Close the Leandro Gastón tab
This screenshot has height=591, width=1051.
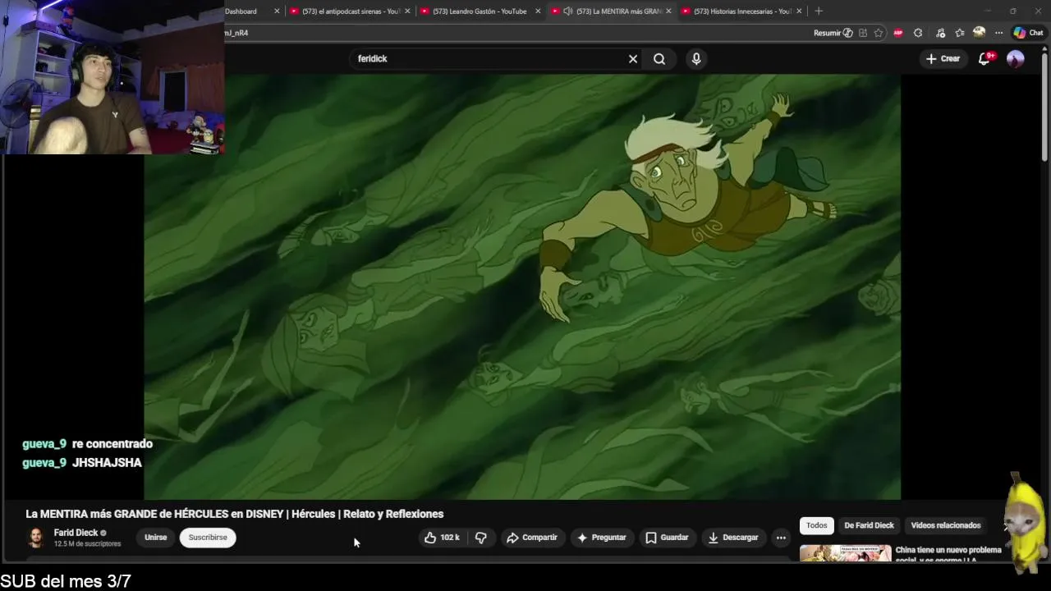[x=538, y=11]
